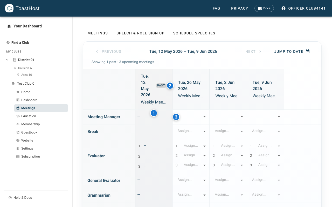Open Evaluator 3 dropdown for 9 Jun
Image resolution: width=332 pixels, height=207 pixels.
click(269, 165)
